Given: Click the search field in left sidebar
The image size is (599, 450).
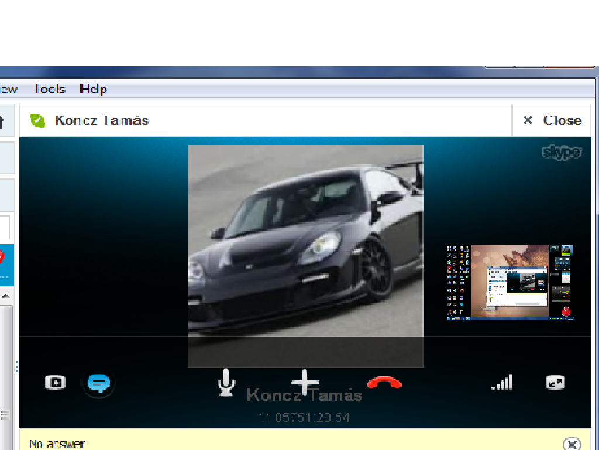Looking at the screenshot, I should click(x=5, y=227).
